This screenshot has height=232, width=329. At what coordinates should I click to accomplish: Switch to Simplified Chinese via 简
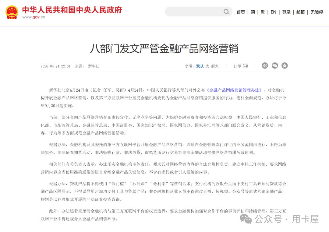[253, 12]
